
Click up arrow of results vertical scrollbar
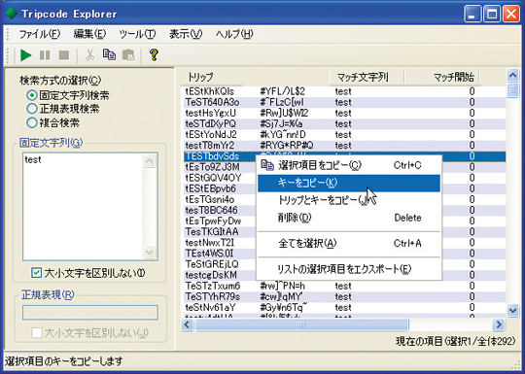point(512,76)
